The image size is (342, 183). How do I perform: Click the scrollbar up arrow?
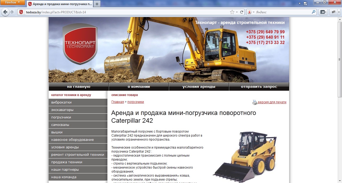click(x=340, y=19)
